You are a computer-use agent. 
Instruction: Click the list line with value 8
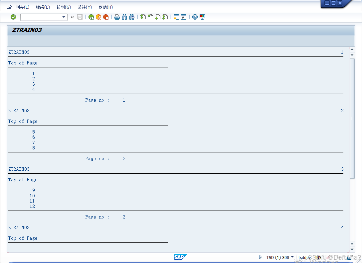pos(34,148)
